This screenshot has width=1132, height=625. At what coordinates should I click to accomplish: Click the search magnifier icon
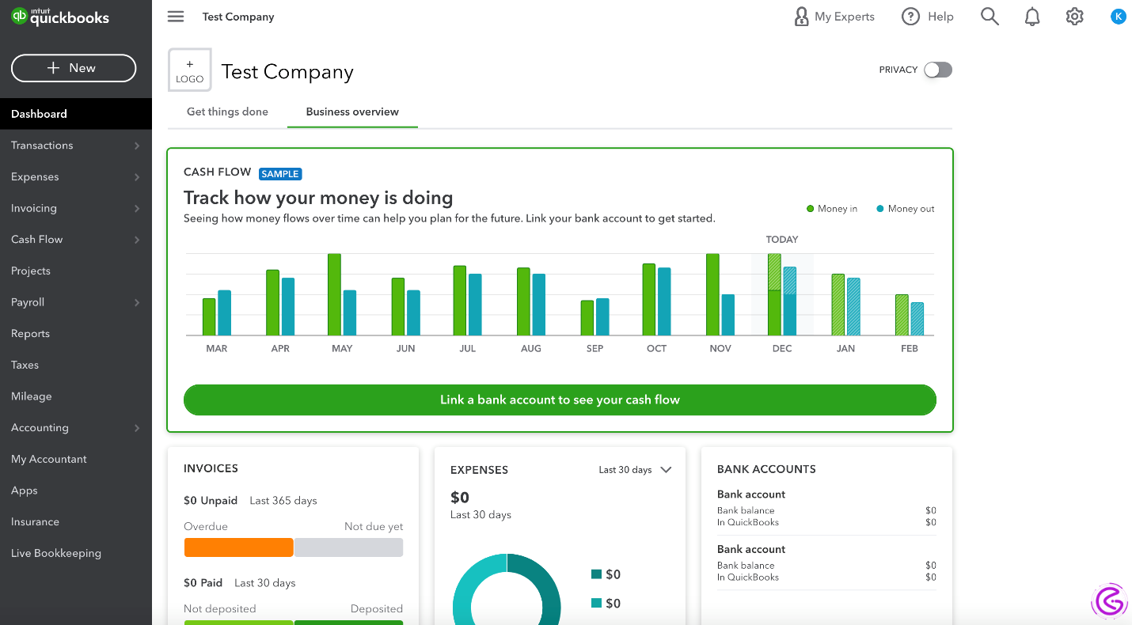click(989, 16)
